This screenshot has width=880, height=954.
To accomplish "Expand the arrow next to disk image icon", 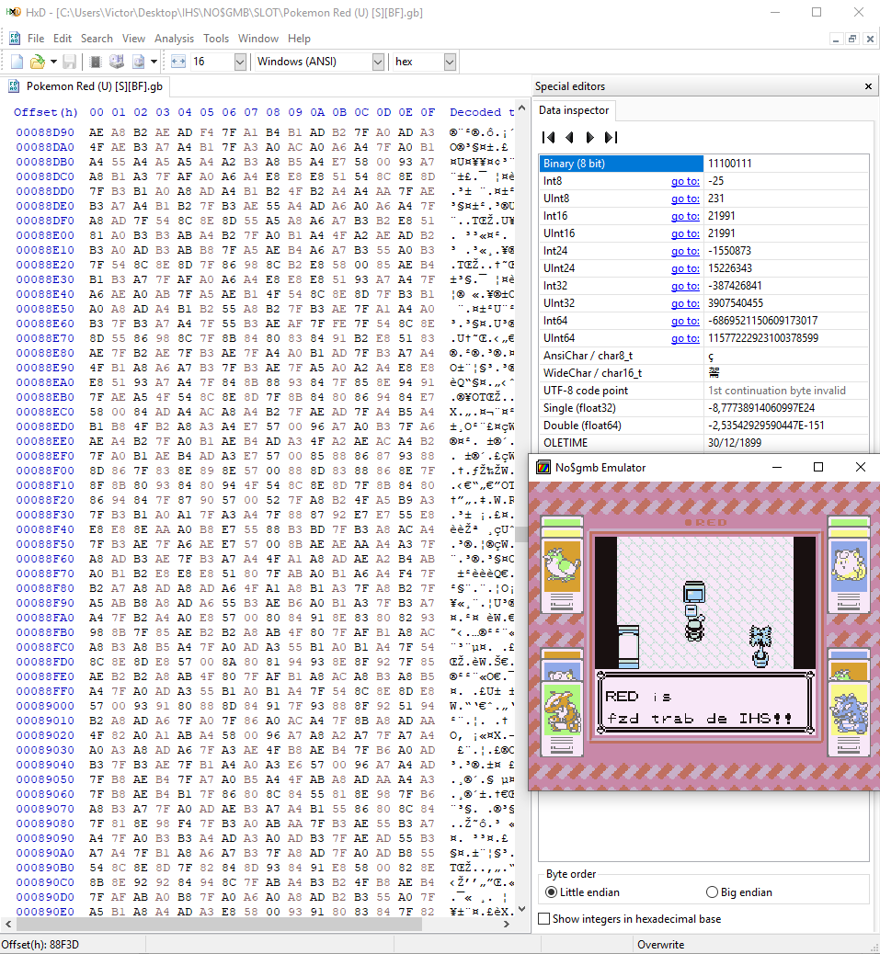I will tap(154, 62).
